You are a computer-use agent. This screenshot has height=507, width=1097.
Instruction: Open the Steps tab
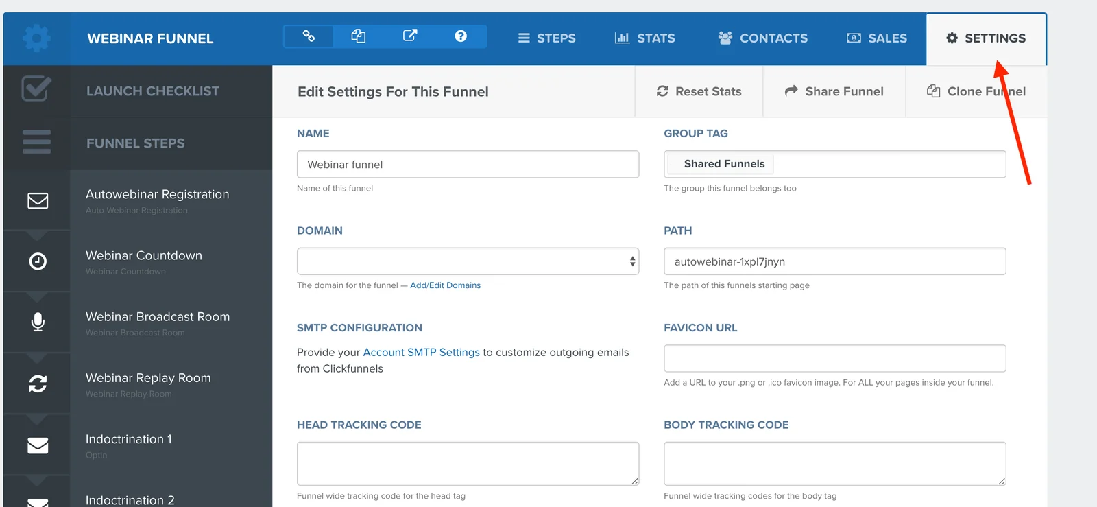[546, 38]
